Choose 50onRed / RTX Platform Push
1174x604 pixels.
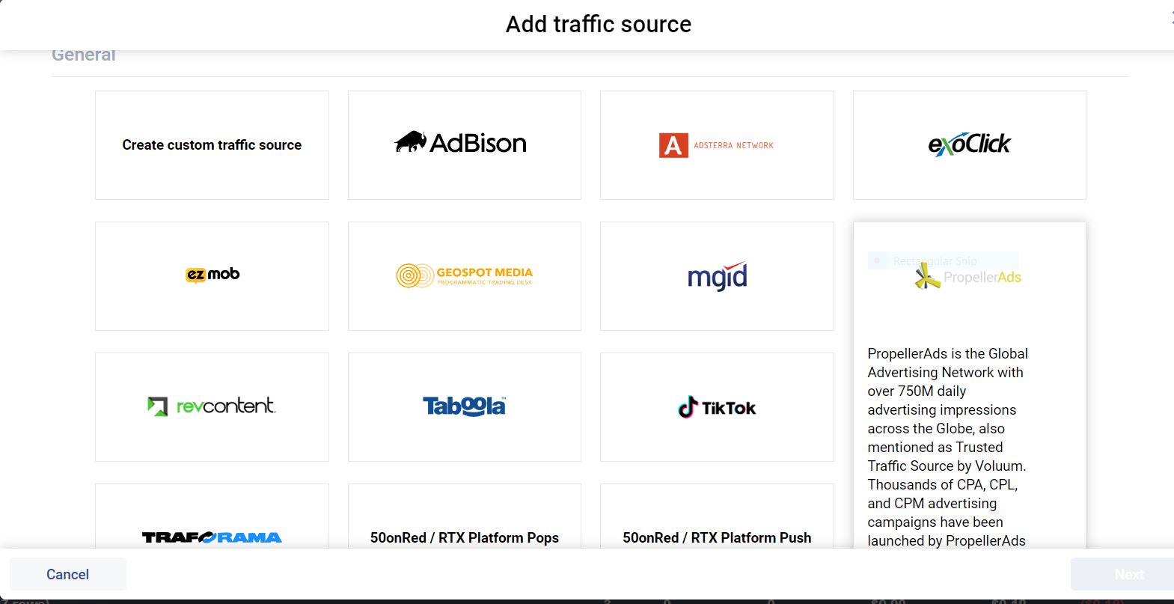pos(717,516)
